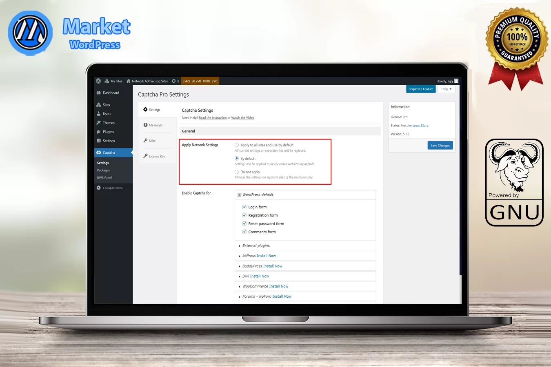Select Apply to all sites radio button
Screen dimensions: 551x367
tap(237, 145)
